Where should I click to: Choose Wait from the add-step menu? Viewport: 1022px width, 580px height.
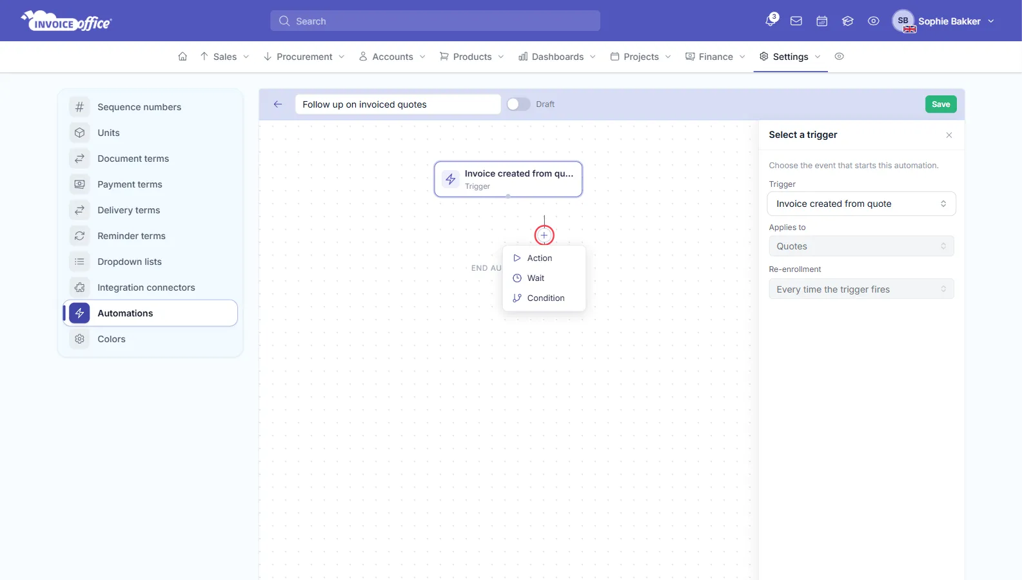click(x=544, y=278)
